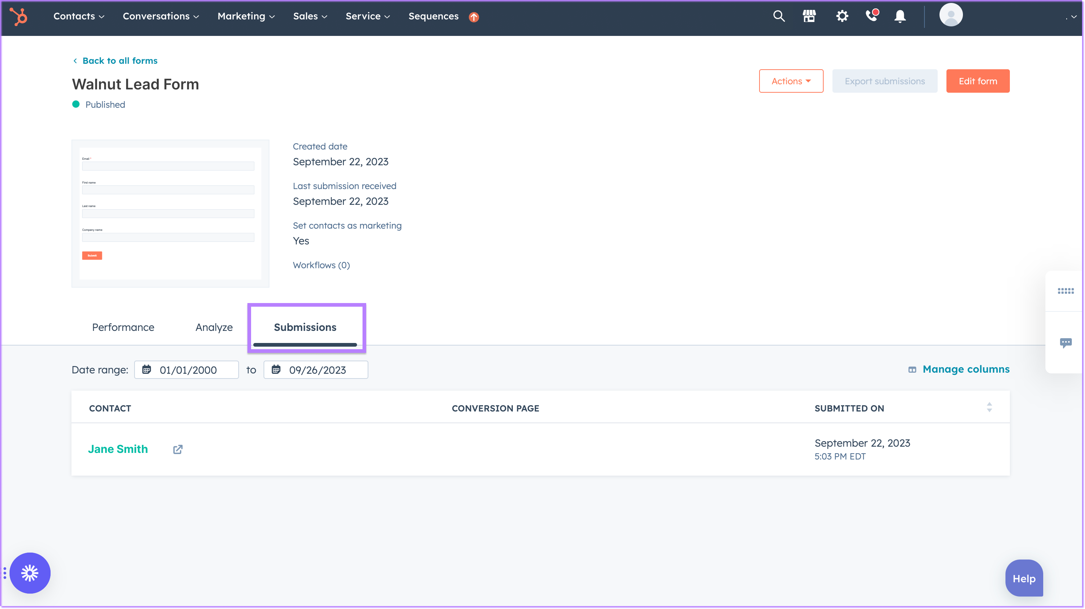Switch to the Performance tab

123,327
